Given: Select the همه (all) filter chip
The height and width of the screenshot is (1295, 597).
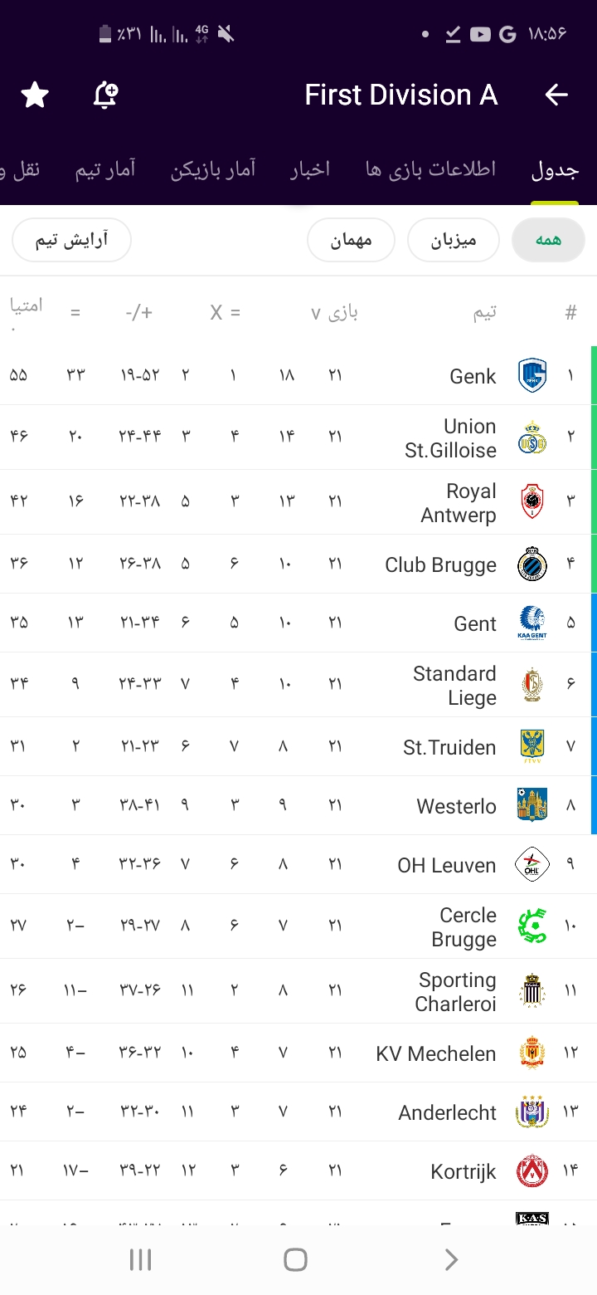Looking at the screenshot, I should pyautogui.click(x=548, y=241).
